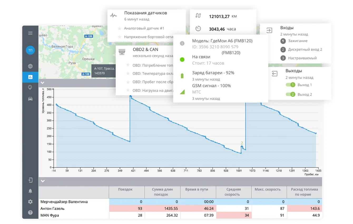This screenshot has width=353, height=224.
Task: Star the Аналоговый датчик #1 sensor
Action: (x=120, y=28)
